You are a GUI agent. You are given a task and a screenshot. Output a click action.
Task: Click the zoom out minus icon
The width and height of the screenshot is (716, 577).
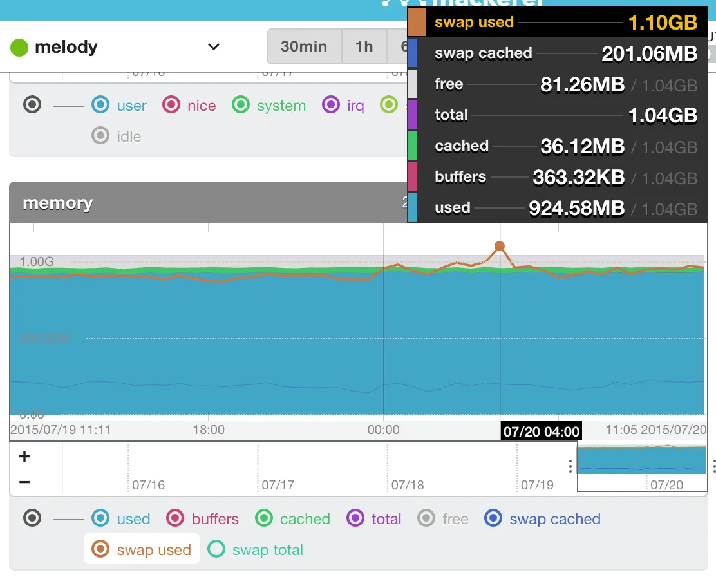24,482
